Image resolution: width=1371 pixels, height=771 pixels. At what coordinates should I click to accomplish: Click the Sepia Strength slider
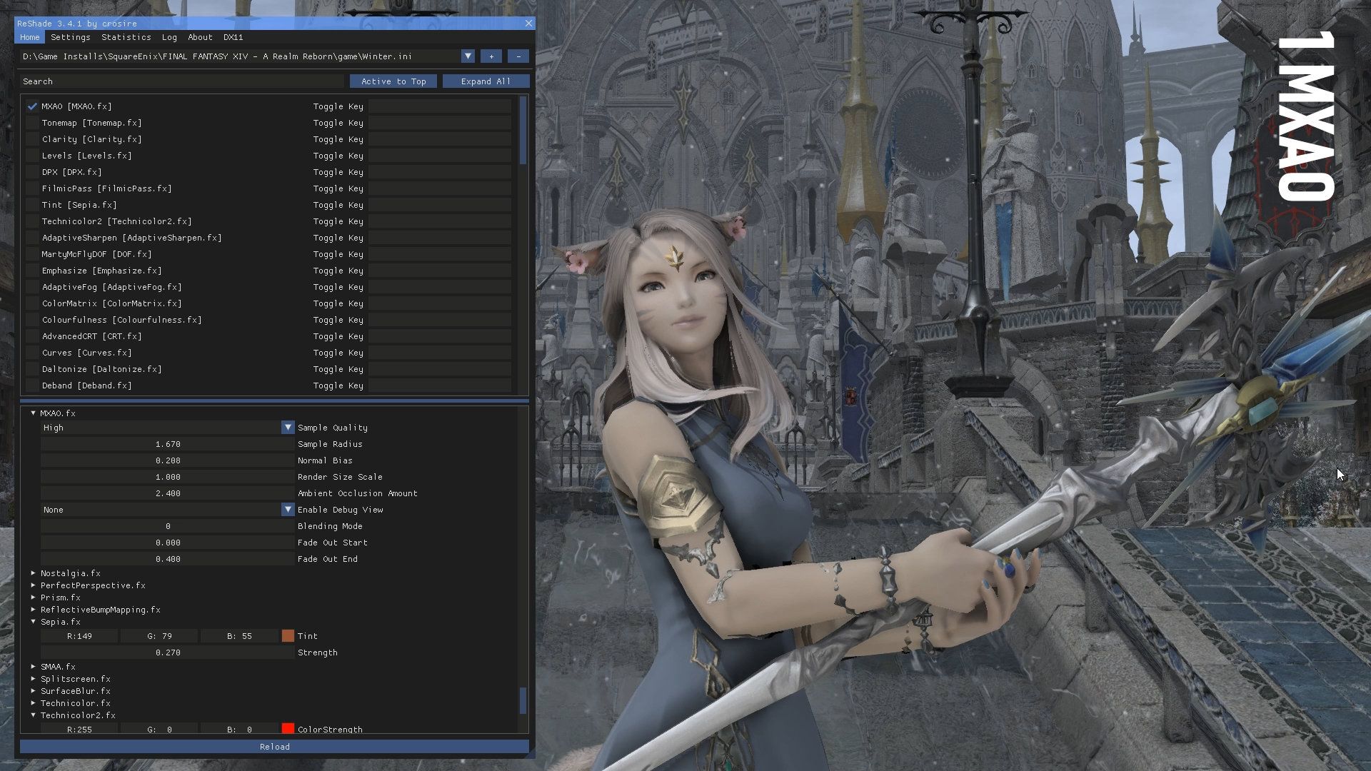[x=167, y=652]
